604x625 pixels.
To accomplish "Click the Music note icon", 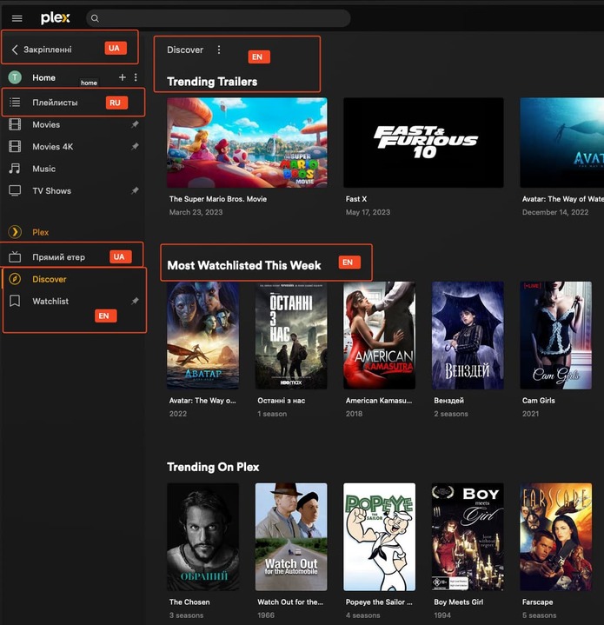I will (15, 169).
